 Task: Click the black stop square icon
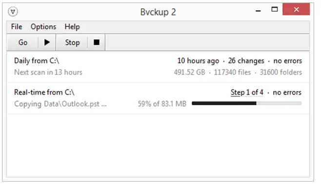(x=97, y=42)
